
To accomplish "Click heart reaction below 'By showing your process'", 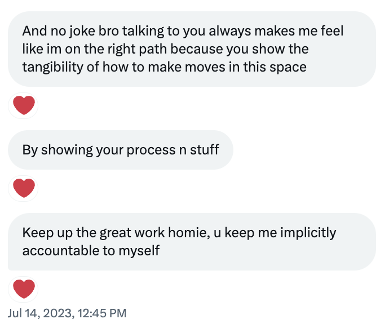I will coord(23,188).
